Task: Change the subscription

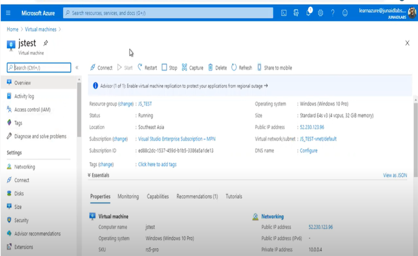Action: click(x=120, y=138)
